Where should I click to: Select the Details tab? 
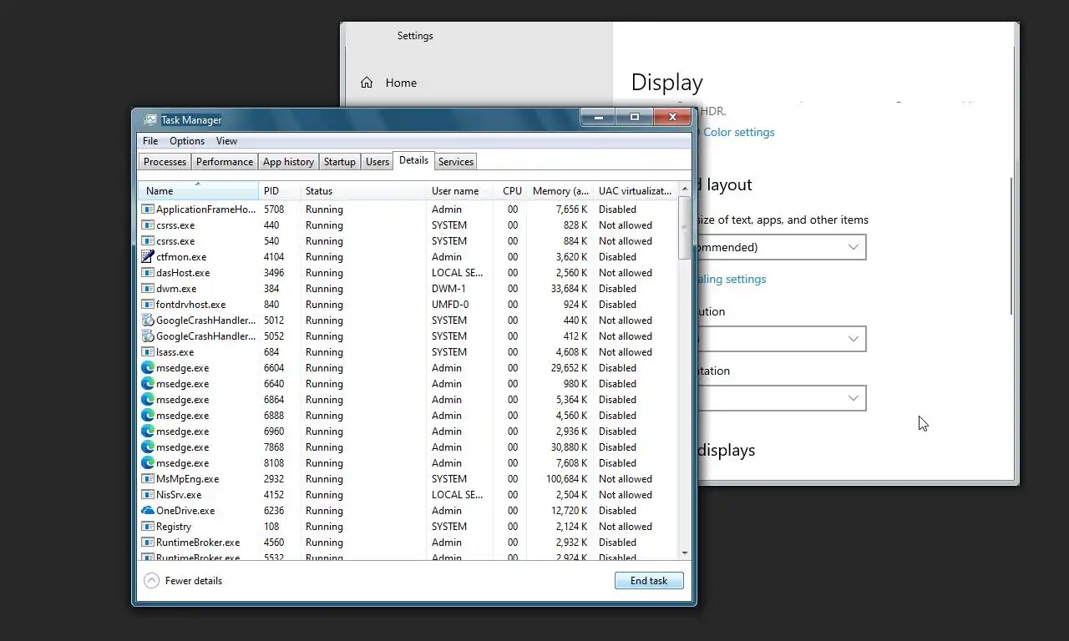(413, 160)
